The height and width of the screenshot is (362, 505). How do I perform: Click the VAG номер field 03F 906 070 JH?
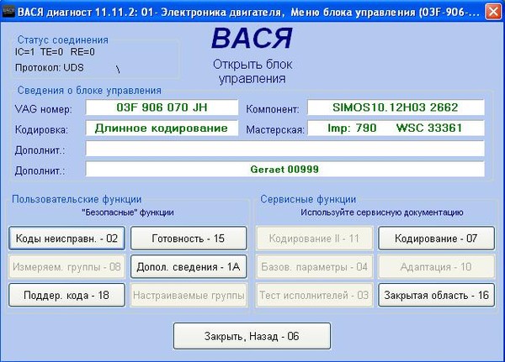(x=162, y=108)
